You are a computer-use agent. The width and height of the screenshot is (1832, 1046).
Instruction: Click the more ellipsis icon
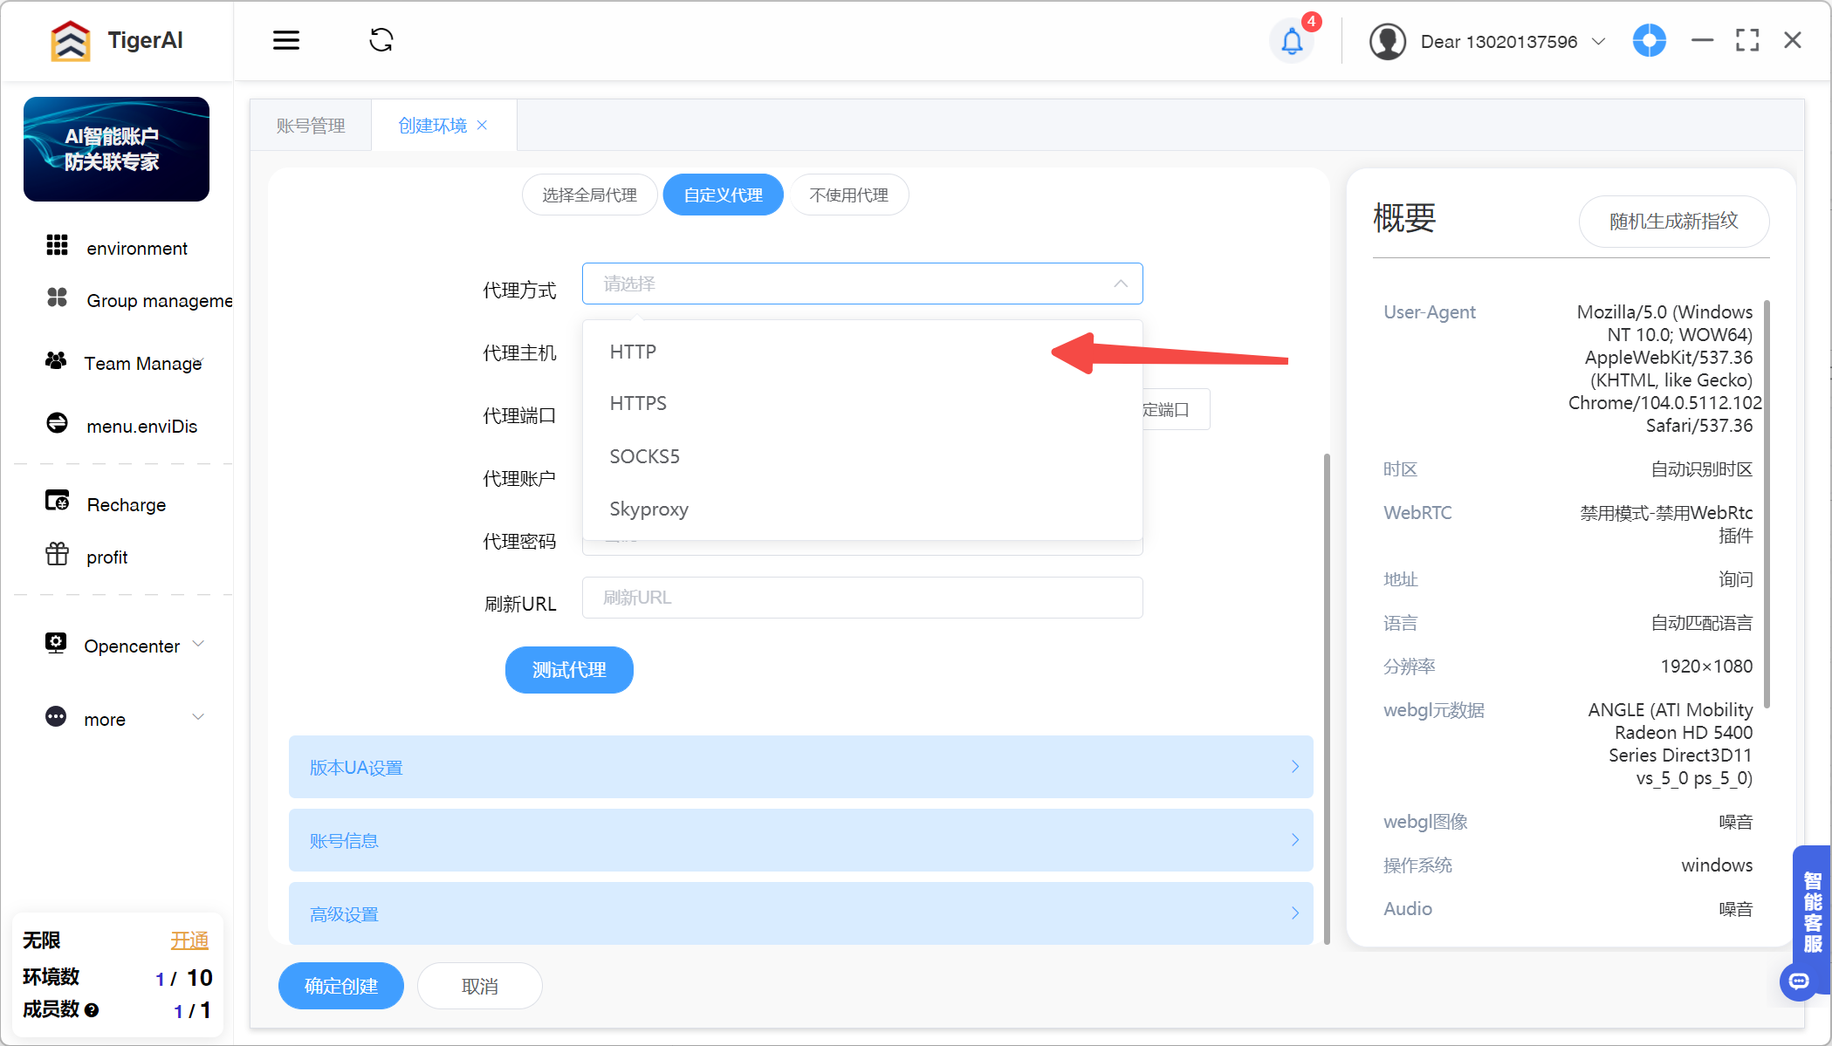[x=56, y=716]
